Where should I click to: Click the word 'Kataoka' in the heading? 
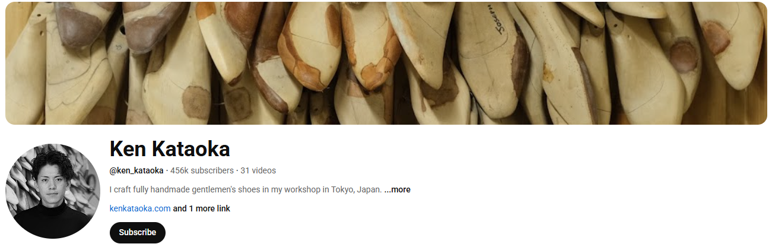[195, 149]
